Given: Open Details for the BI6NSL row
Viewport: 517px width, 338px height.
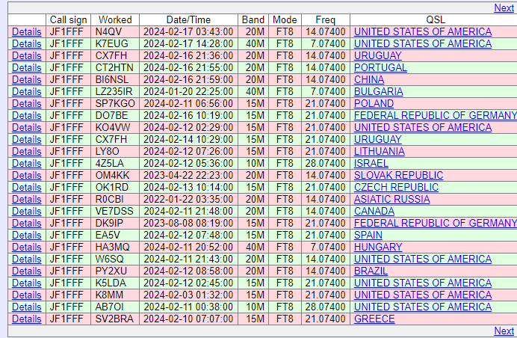Looking at the screenshot, I should click(26, 79).
